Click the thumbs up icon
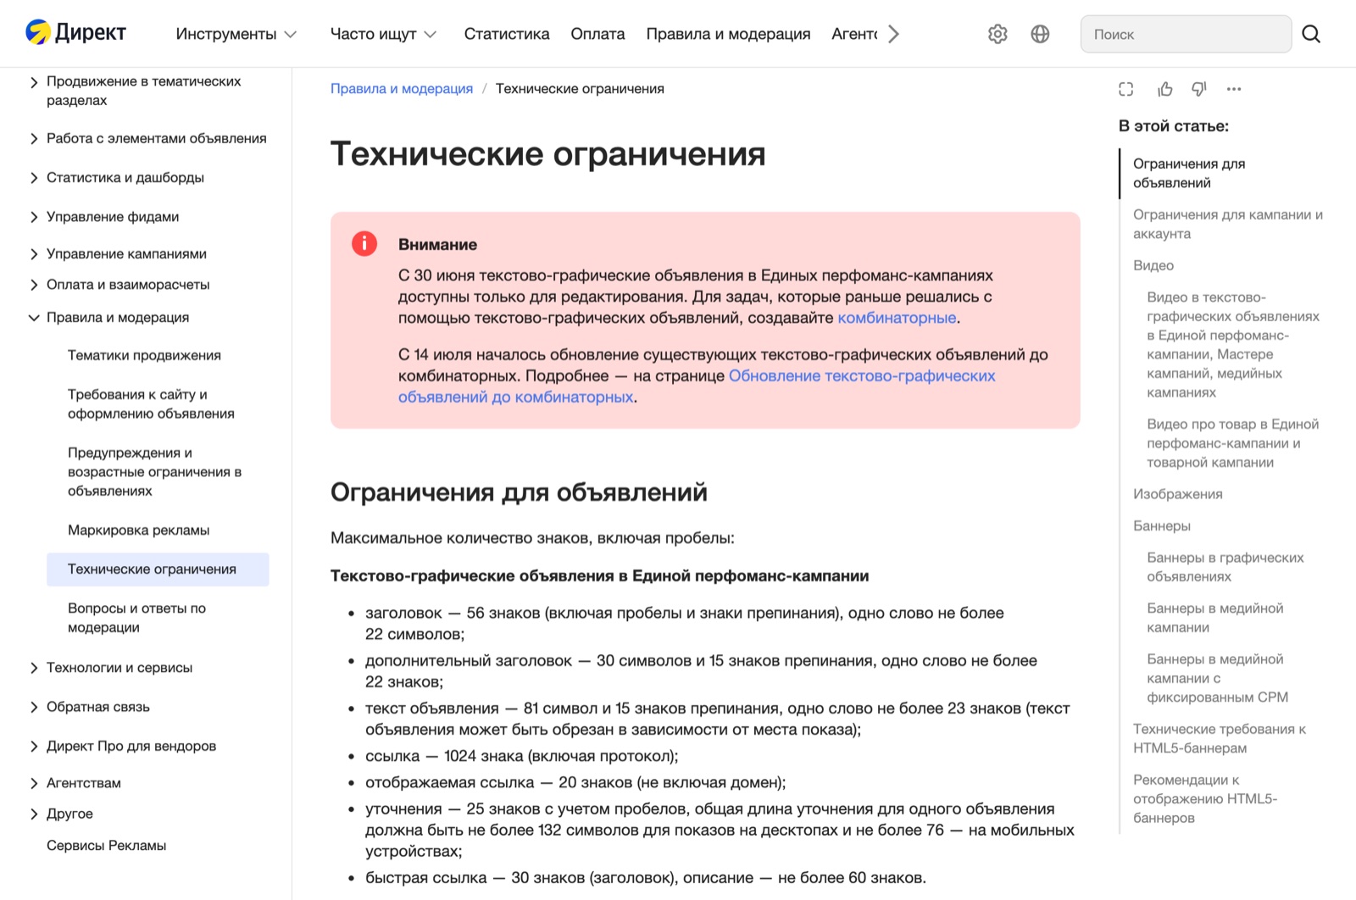 click(x=1165, y=89)
